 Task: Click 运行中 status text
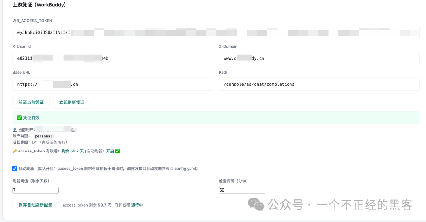(137, 205)
